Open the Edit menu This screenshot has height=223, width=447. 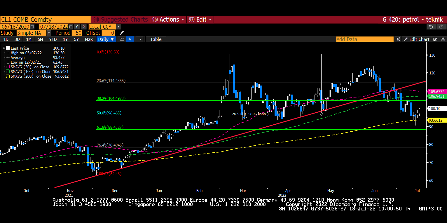pyautogui.click(x=200, y=20)
